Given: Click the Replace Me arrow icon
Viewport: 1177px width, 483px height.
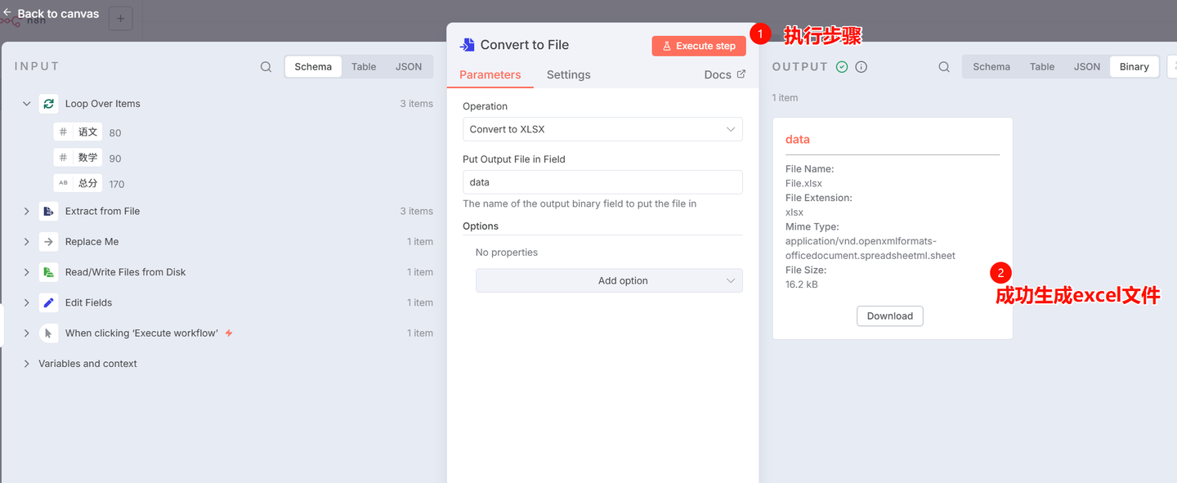Looking at the screenshot, I should (49, 242).
